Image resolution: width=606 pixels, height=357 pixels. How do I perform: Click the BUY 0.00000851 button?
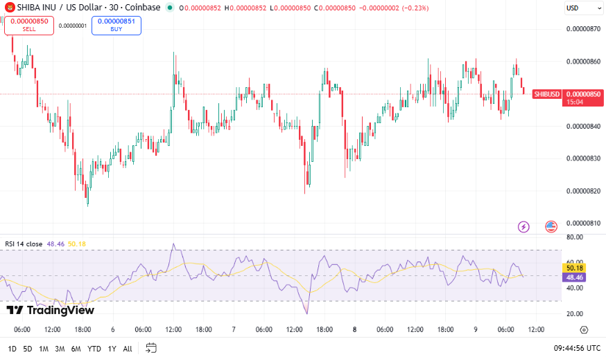pyautogui.click(x=116, y=26)
